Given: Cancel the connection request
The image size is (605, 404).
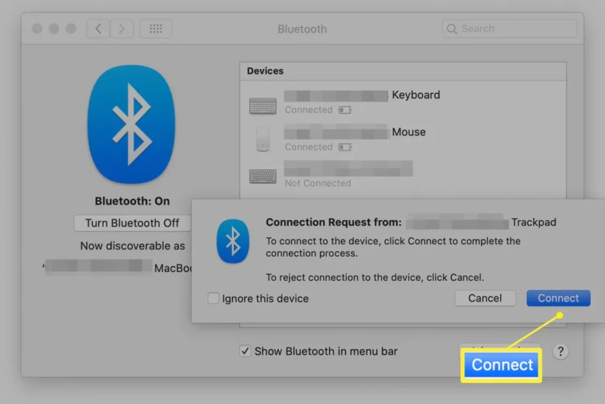Looking at the screenshot, I should pos(485,298).
